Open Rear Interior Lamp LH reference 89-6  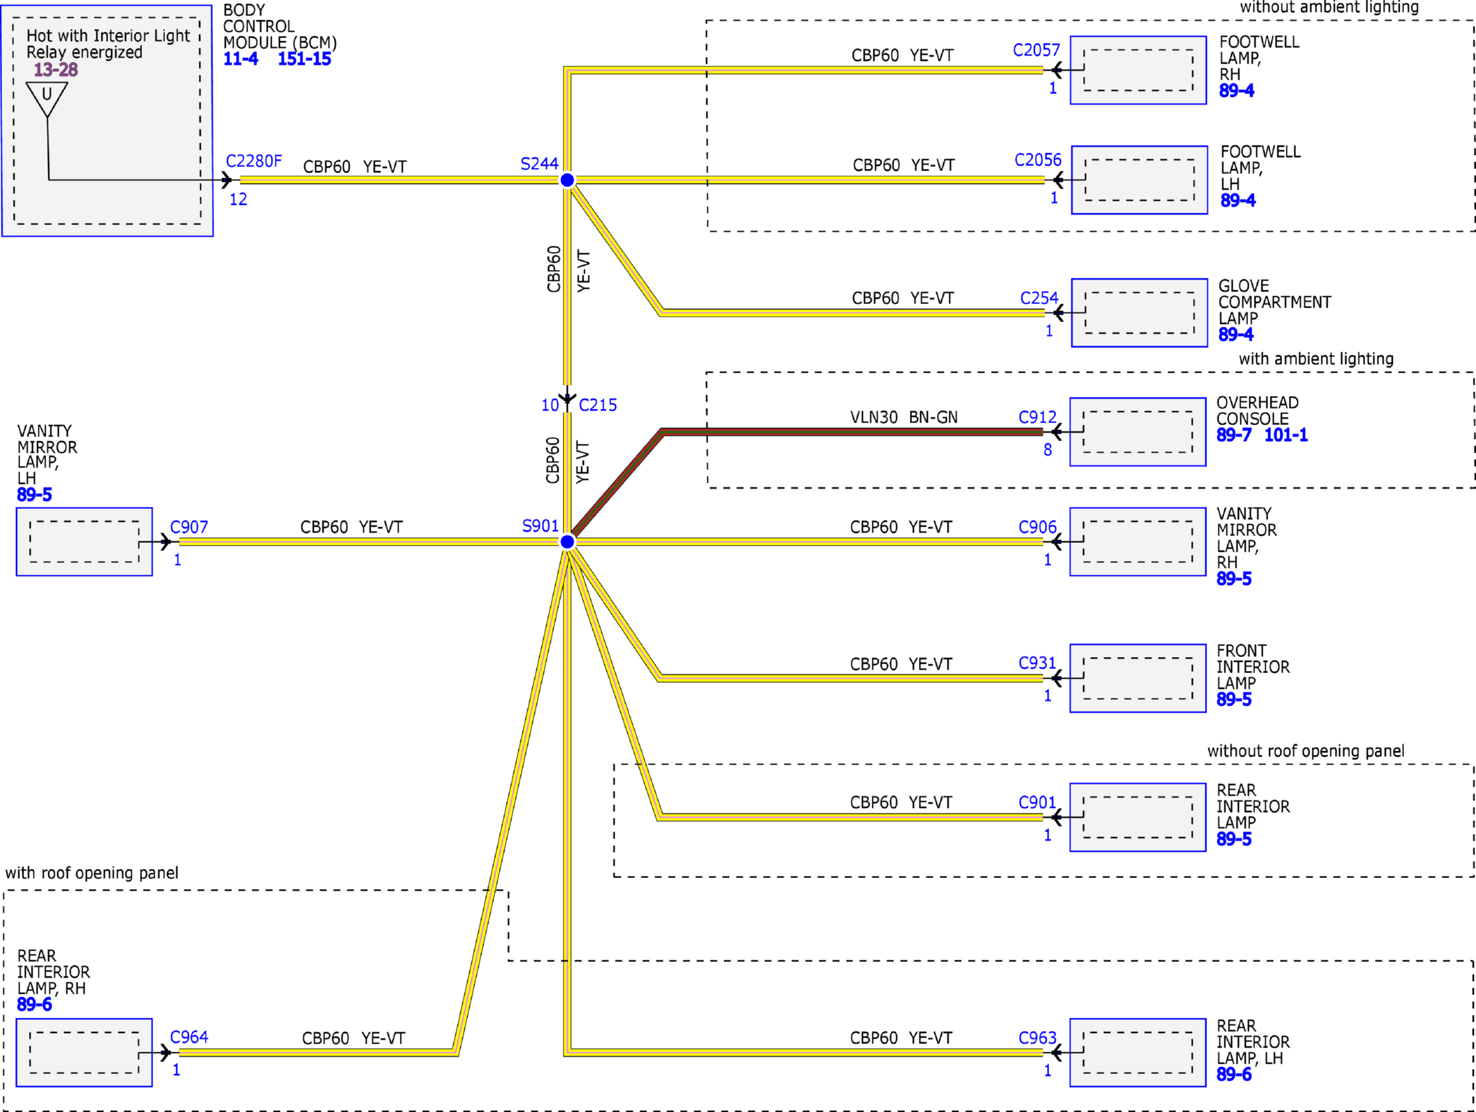pos(1234,1075)
